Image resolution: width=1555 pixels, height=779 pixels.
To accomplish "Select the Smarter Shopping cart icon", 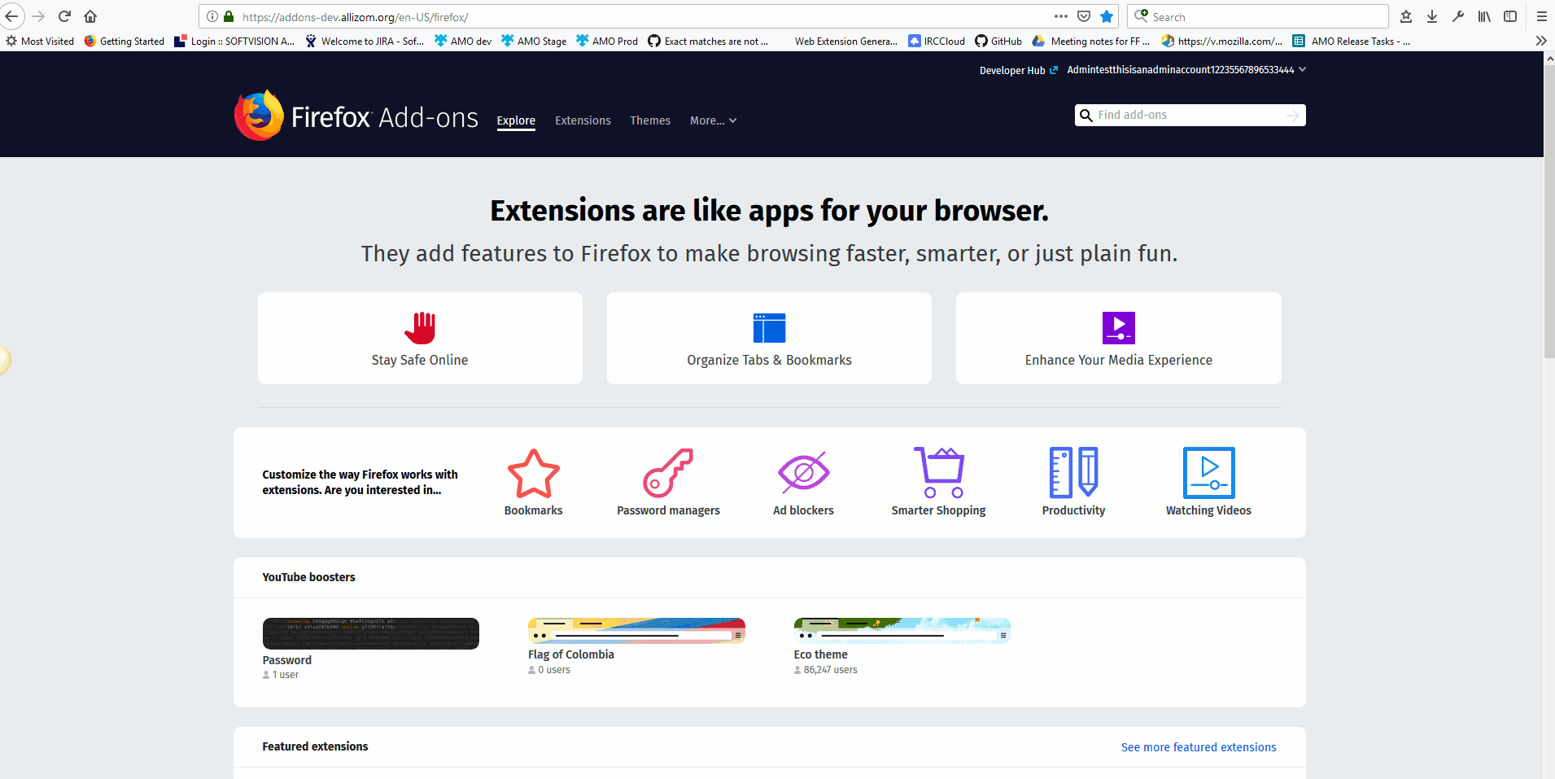I will [939, 472].
